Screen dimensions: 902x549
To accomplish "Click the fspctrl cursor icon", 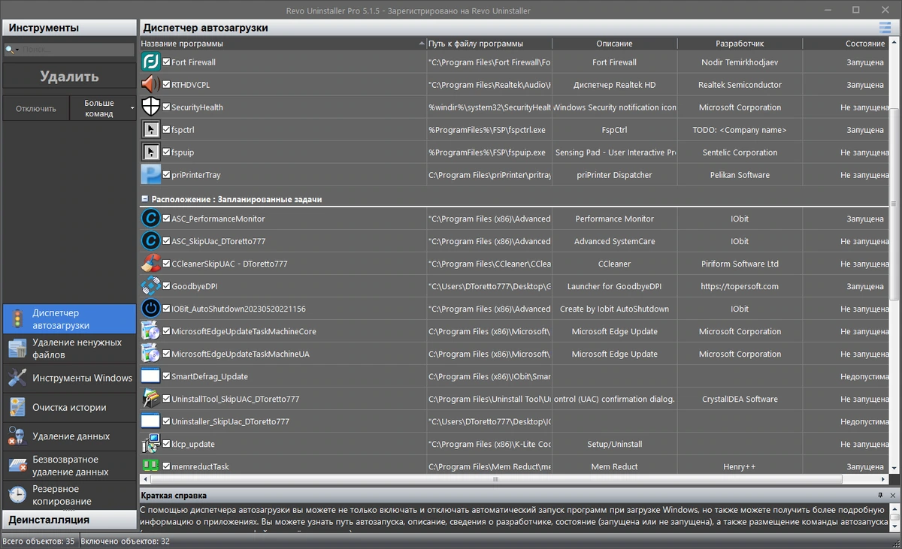I will coord(151,130).
